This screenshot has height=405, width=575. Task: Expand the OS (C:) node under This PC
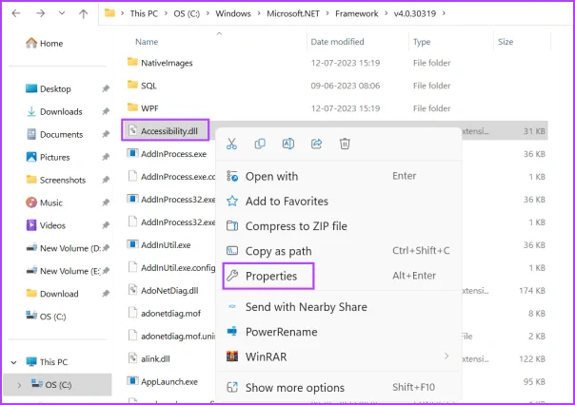tap(19, 385)
